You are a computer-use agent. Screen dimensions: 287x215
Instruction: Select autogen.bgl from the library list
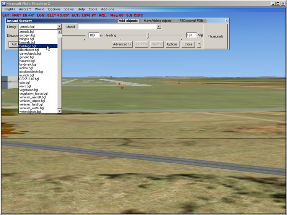pos(38,35)
